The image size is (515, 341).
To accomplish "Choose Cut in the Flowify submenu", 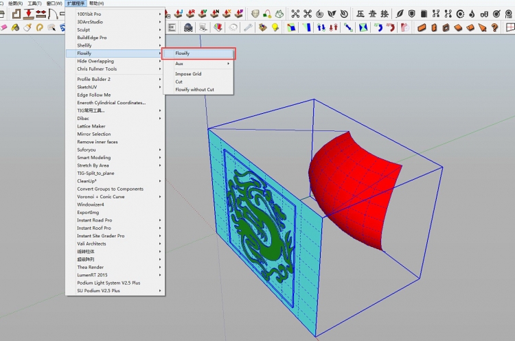I will (x=198, y=82).
